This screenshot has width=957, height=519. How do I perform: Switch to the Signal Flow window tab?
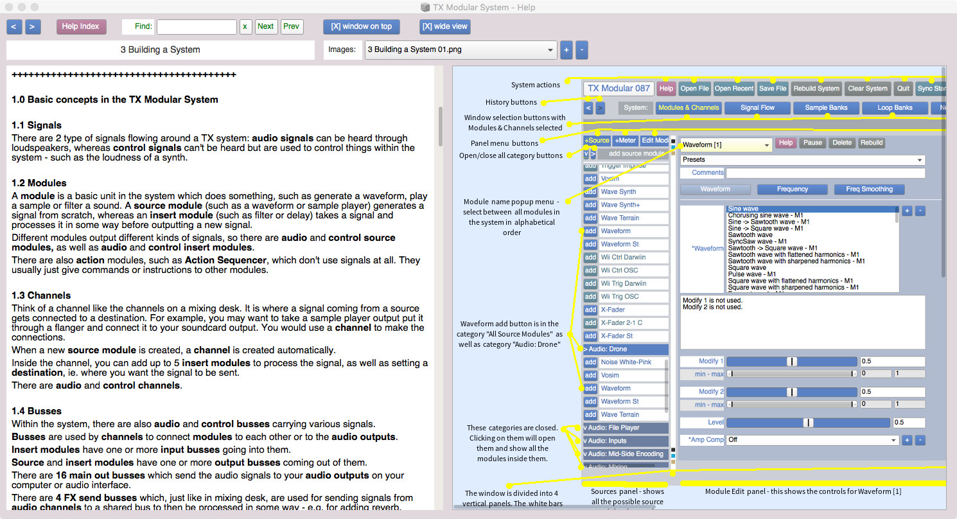click(757, 108)
